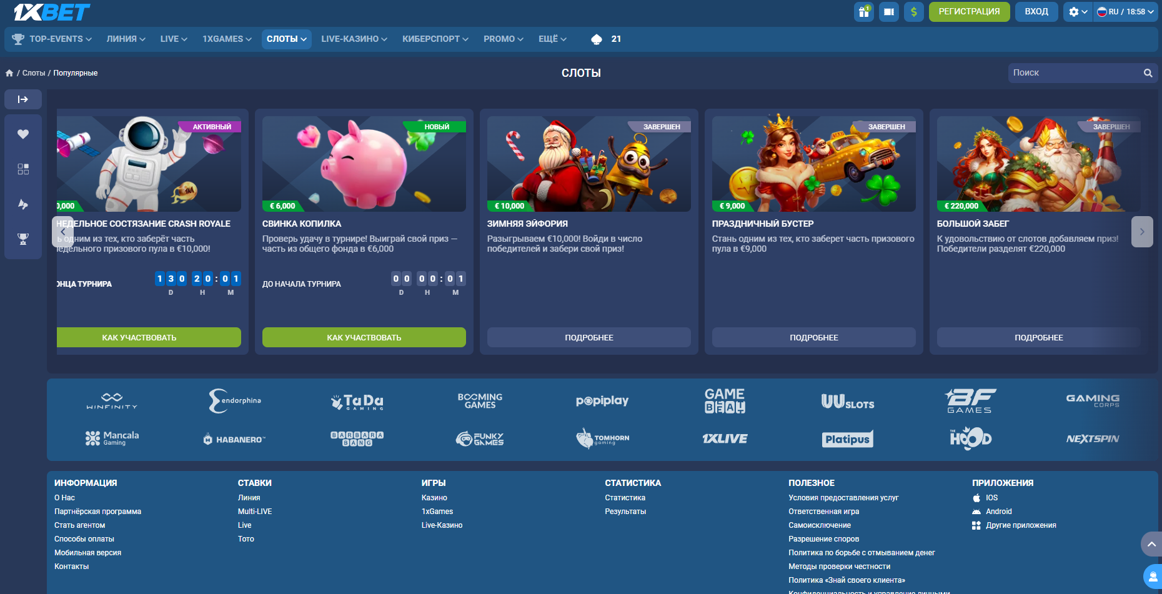Open the trophy tournaments icon in sidebar
This screenshot has height=594, width=1162.
(x=23, y=239)
